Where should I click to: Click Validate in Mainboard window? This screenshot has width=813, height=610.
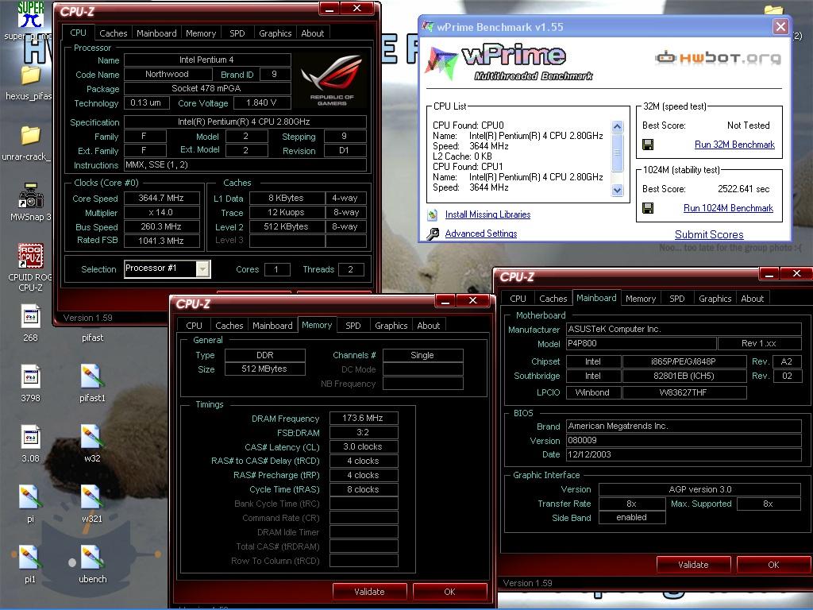coord(693,565)
